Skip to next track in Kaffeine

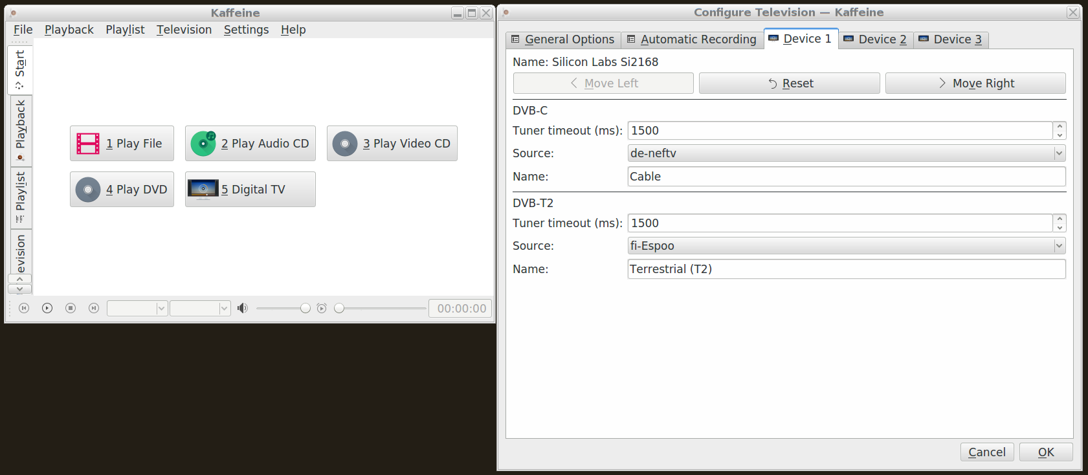pos(94,308)
